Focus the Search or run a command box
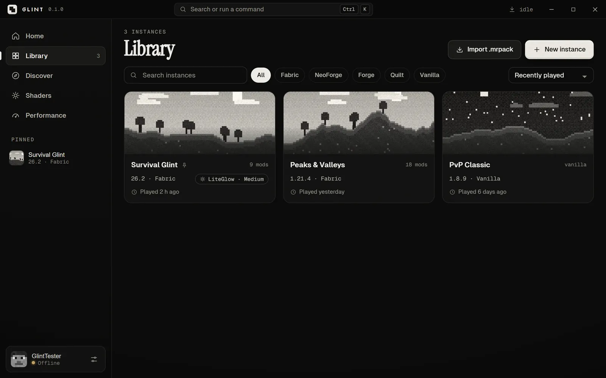 [273, 9]
